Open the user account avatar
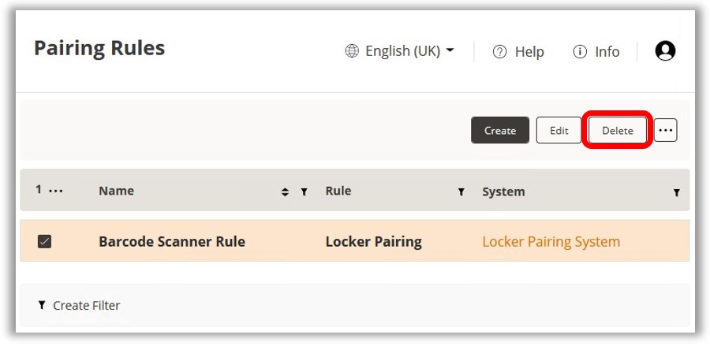The image size is (710, 346). tap(665, 51)
